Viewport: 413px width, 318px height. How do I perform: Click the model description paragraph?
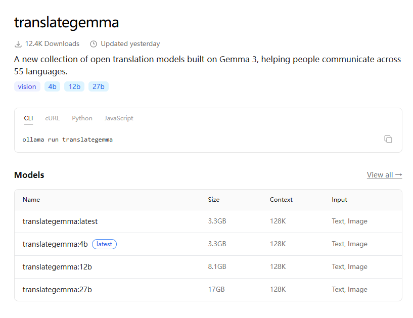point(208,65)
